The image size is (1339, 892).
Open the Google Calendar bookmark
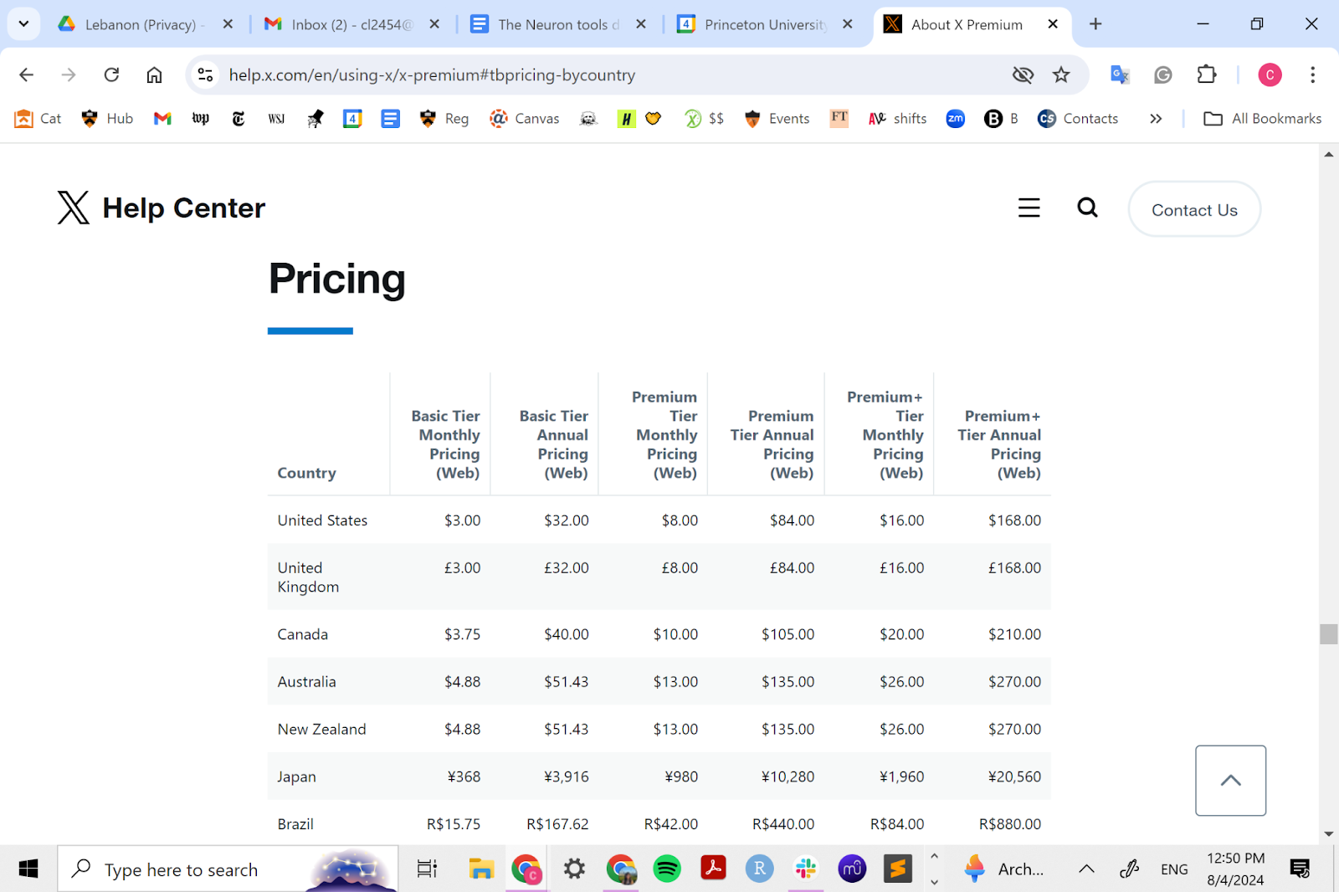pos(352,119)
